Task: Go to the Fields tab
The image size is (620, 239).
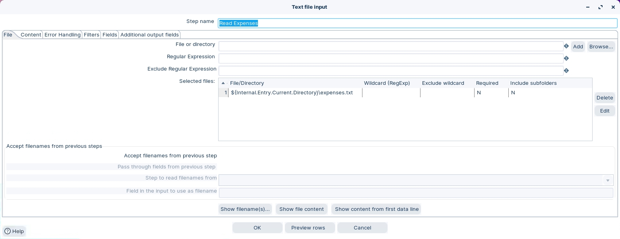Action: [110, 35]
